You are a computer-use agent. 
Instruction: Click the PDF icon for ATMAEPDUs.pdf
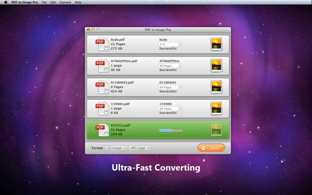coord(102,66)
